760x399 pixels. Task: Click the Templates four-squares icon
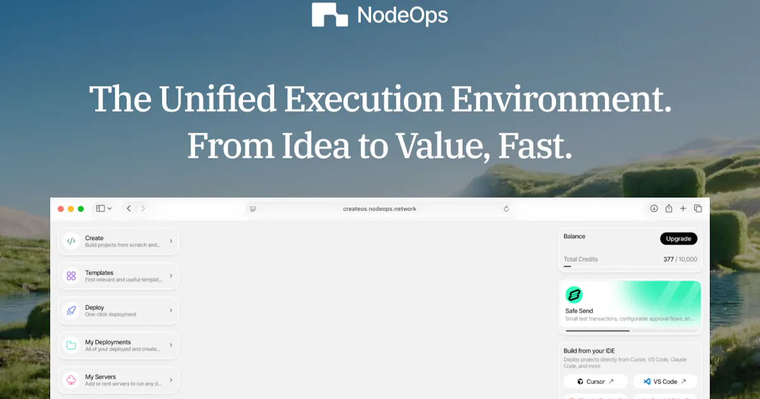[x=71, y=276]
